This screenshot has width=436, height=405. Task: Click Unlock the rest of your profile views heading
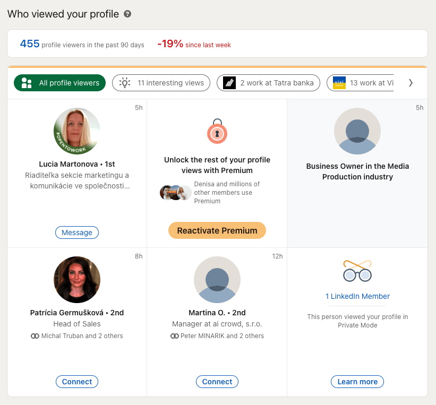[x=217, y=165]
